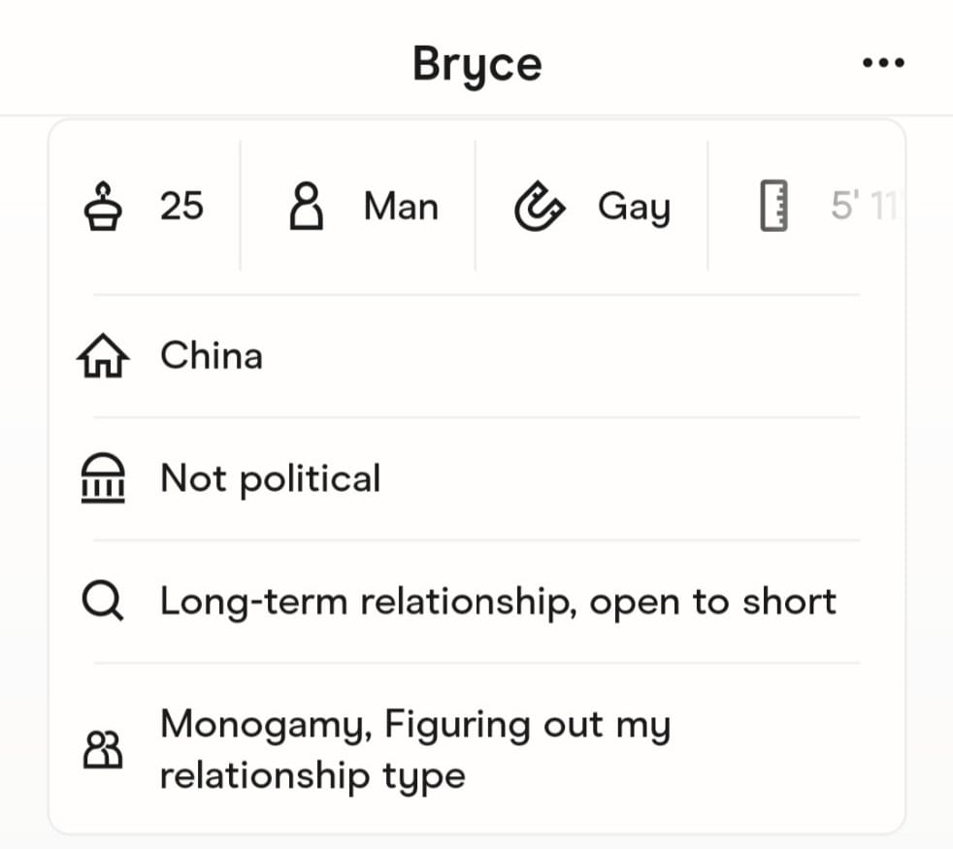Click the magnet sexuality icon
This screenshot has width=953, height=849.
pos(539,208)
